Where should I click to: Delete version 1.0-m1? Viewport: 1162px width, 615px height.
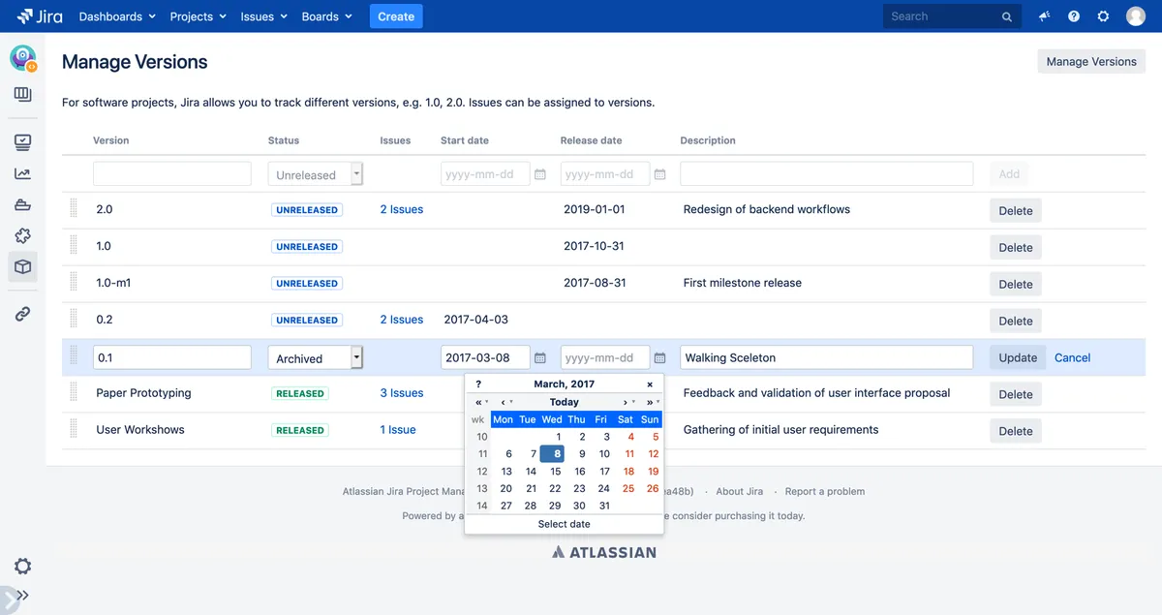click(x=1016, y=284)
